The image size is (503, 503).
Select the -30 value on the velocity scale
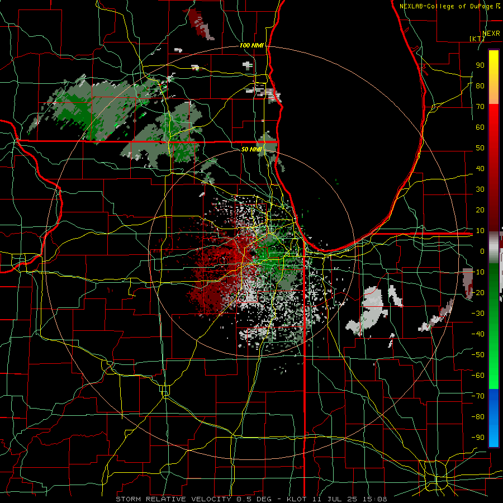tap(478, 314)
